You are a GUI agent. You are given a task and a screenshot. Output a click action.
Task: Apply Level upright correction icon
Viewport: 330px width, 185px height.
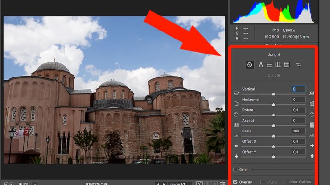270,64
